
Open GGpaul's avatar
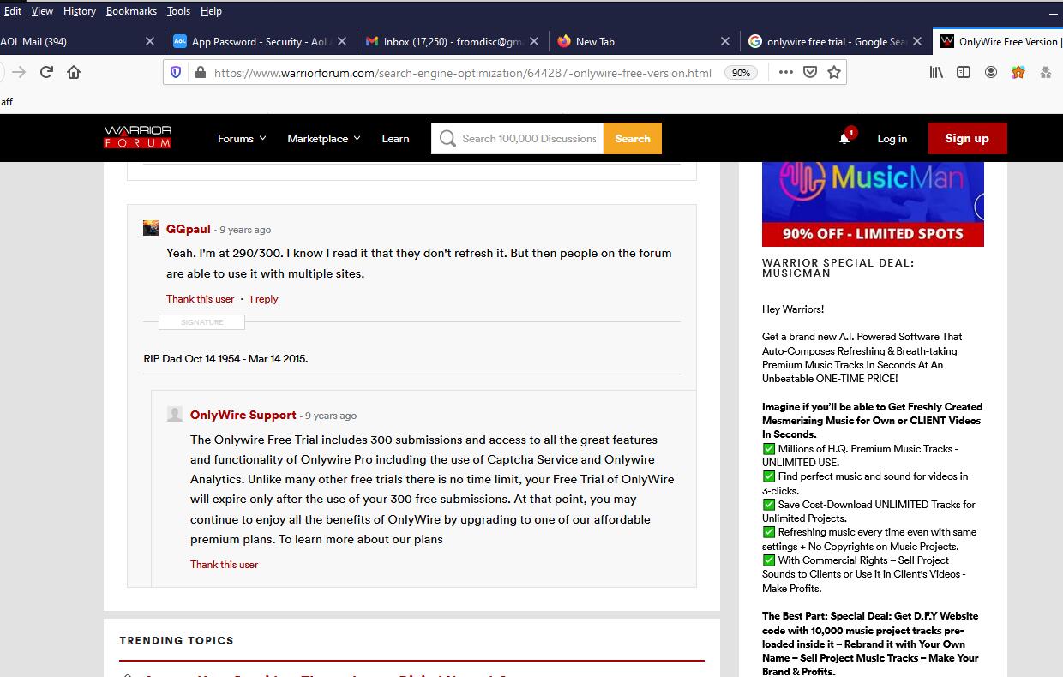coord(151,228)
